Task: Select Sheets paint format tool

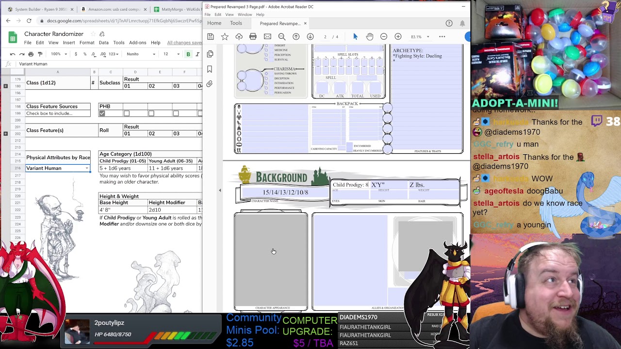Action: 40,54
